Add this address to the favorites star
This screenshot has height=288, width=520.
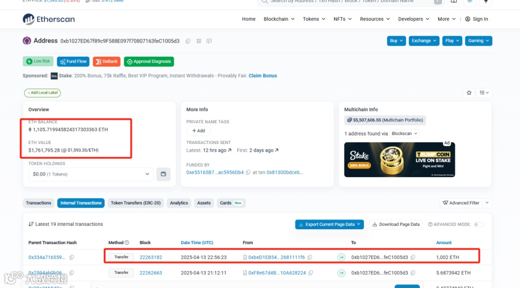point(469,92)
